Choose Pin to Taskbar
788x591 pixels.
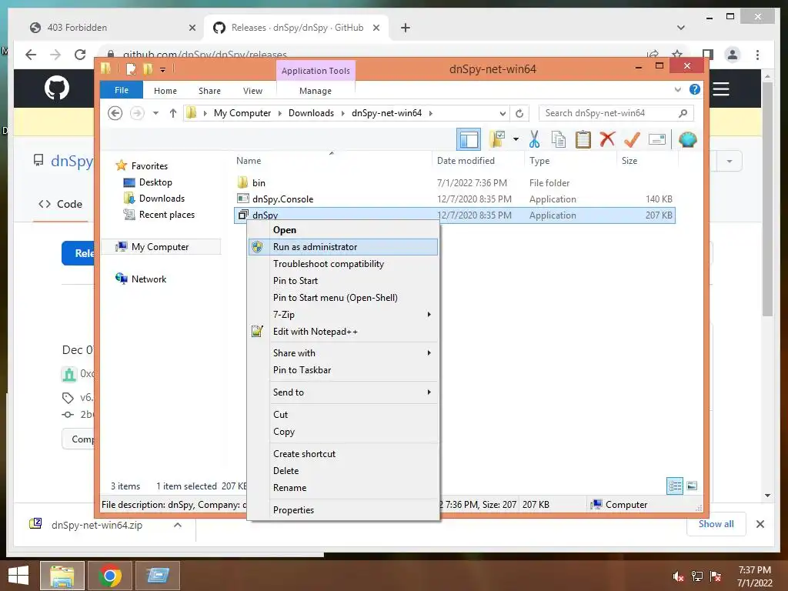343,370
